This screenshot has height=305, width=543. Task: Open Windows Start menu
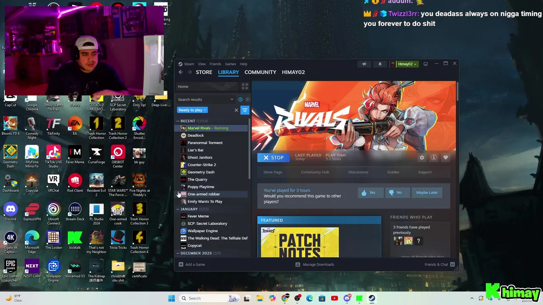click(171, 298)
